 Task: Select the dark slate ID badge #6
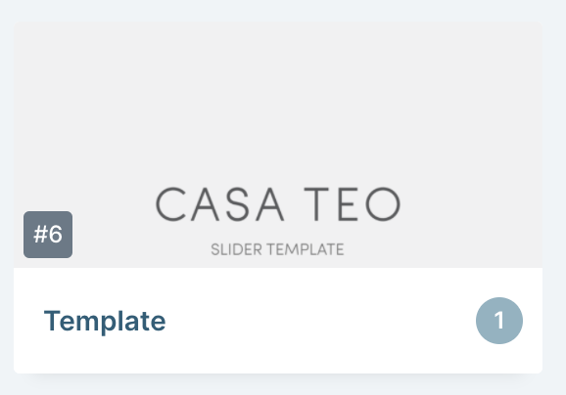[x=48, y=235]
